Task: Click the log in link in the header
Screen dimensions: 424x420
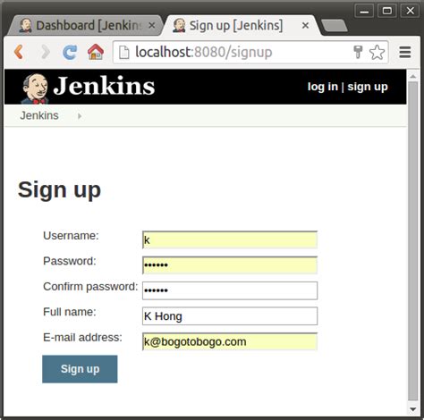Action: tap(323, 87)
